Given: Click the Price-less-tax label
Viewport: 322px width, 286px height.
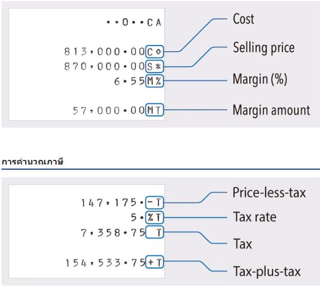Looking at the screenshot, I should click(269, 193).
